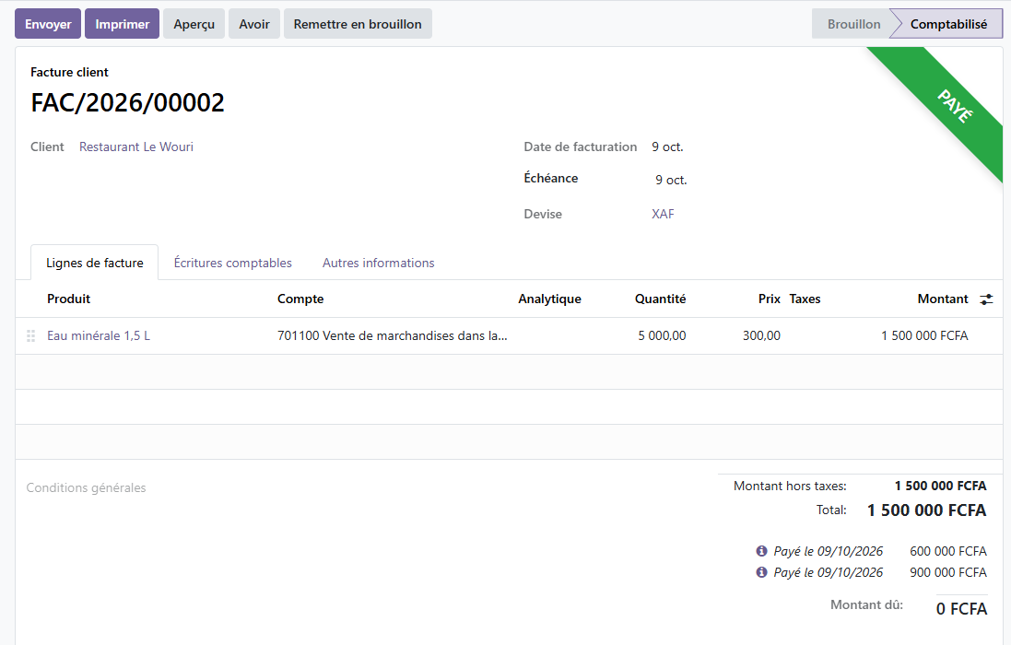Grab drag handle of Eau minérale line

30,335
